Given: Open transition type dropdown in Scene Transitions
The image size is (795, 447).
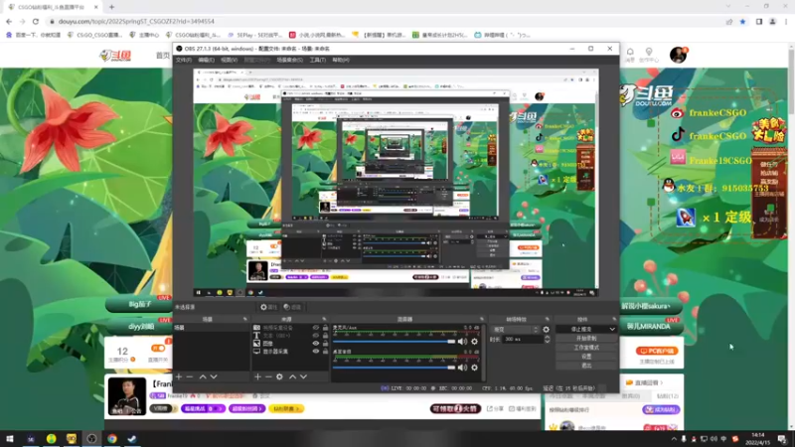Looking at the screenshot, I should [x=515, y=330].
